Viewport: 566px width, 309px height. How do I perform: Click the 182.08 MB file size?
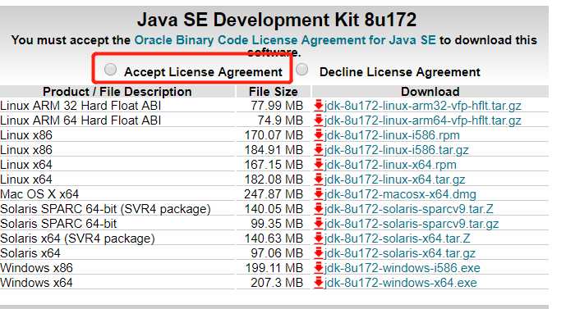tap(274, 179)
